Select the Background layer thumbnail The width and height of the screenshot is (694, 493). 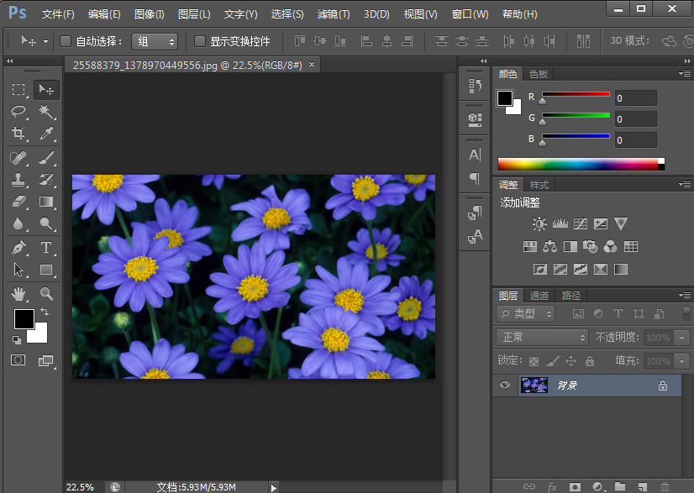[x=534, y=385]
